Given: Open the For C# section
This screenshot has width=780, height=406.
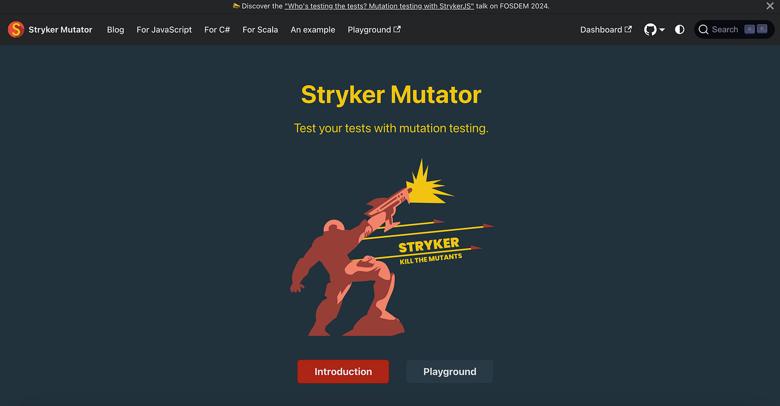Looking at the screenshot, I should (217, 29).
